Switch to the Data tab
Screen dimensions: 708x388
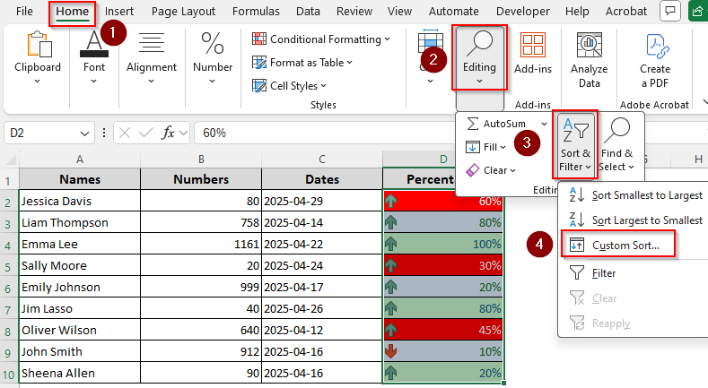pos(308,12)
